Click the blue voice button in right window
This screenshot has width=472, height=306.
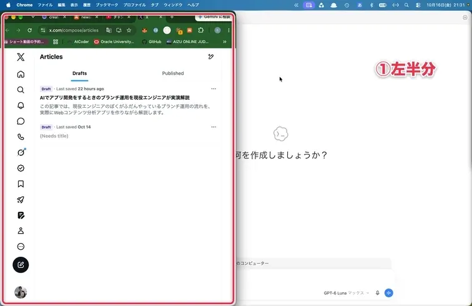click(x=388, y=293)
